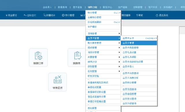The image size is (185, 112).
Task: Choose 仓库物价管理 in the dropdown menu
Action: click(103, 17)
